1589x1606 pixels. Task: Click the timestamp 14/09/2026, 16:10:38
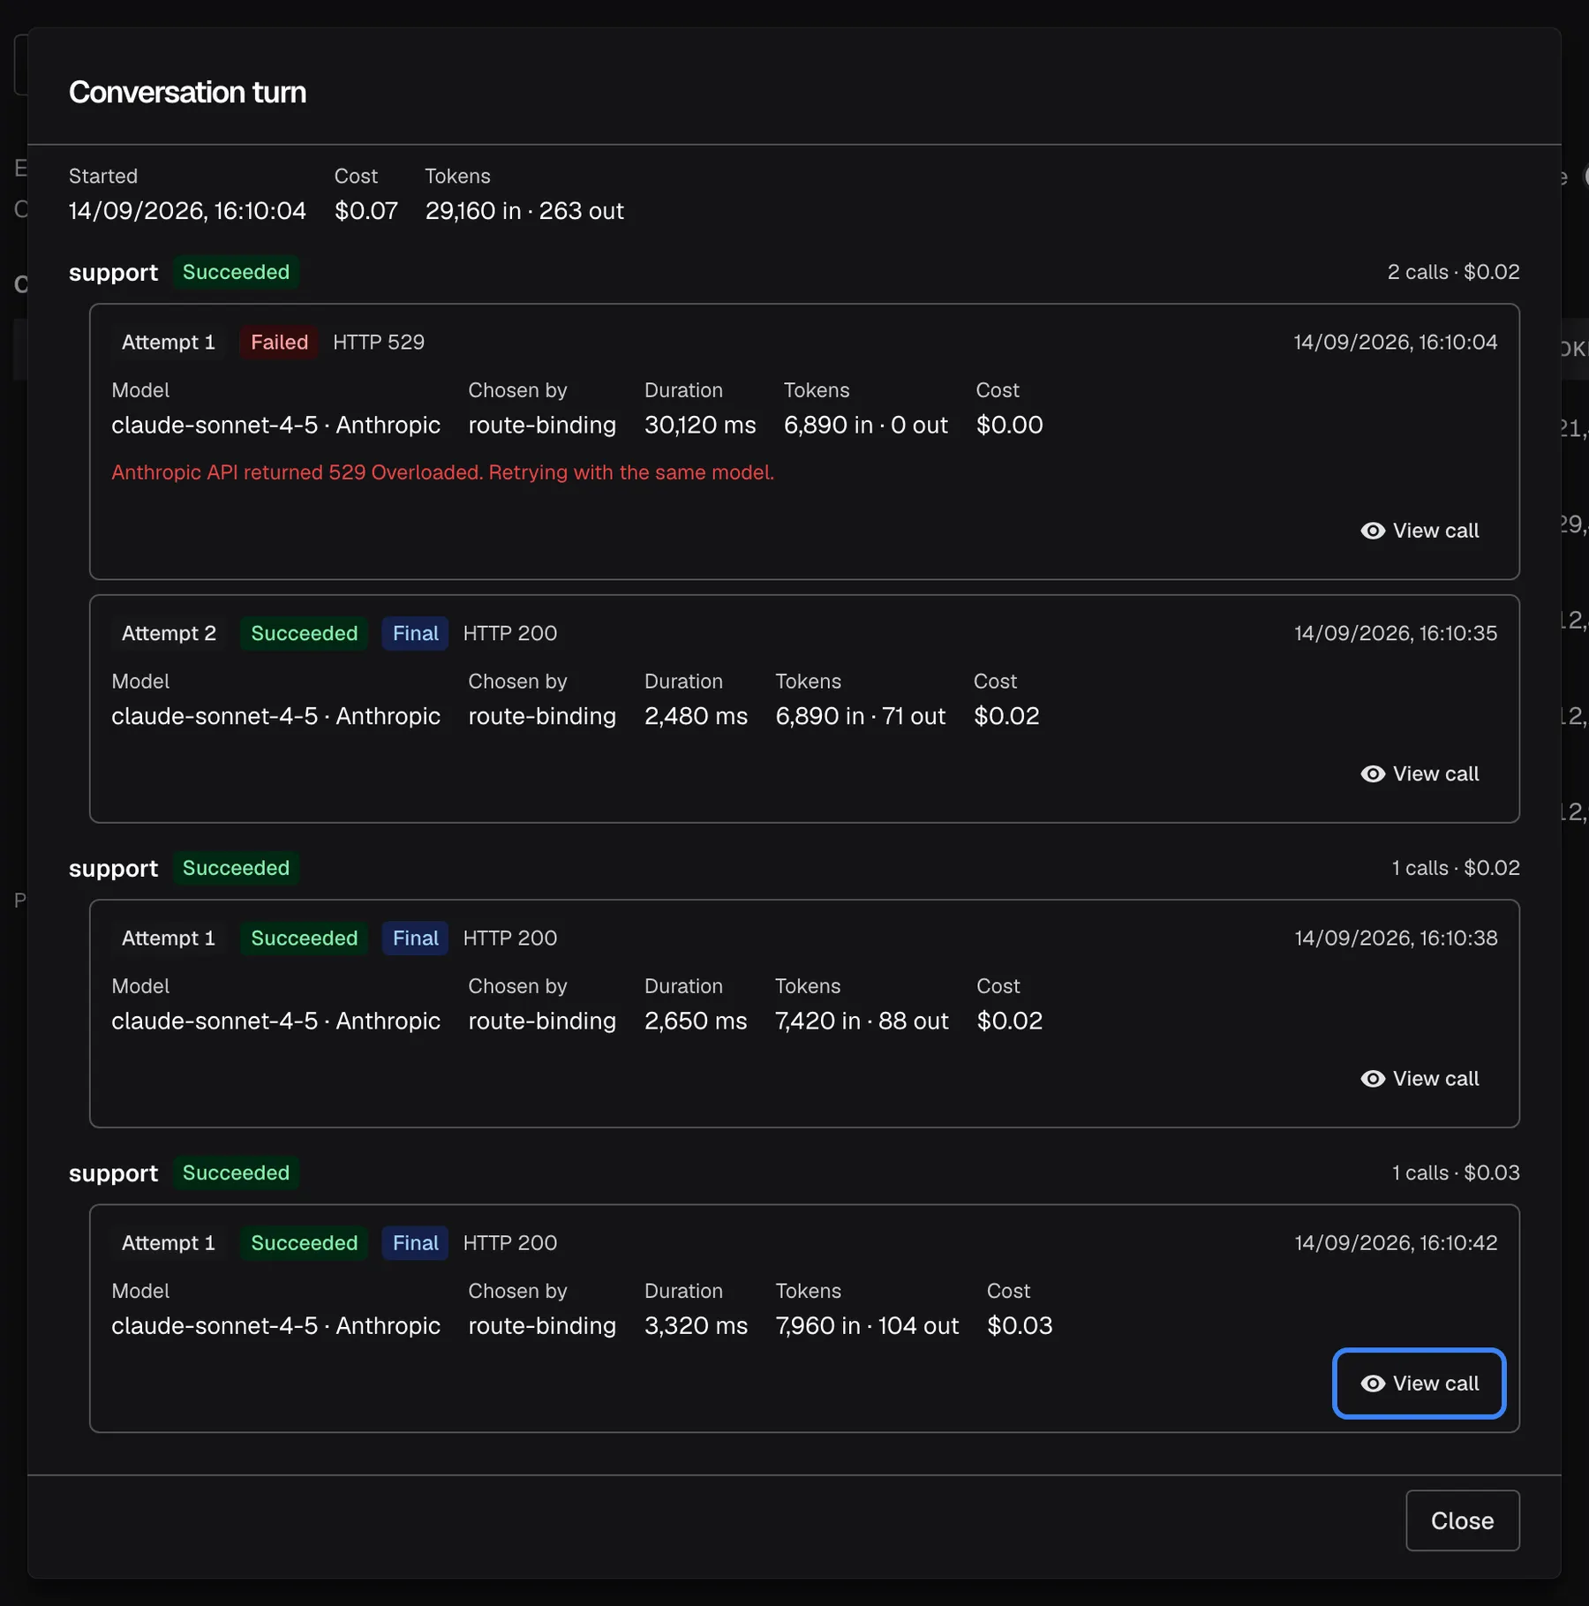(x=1396, y=938)
